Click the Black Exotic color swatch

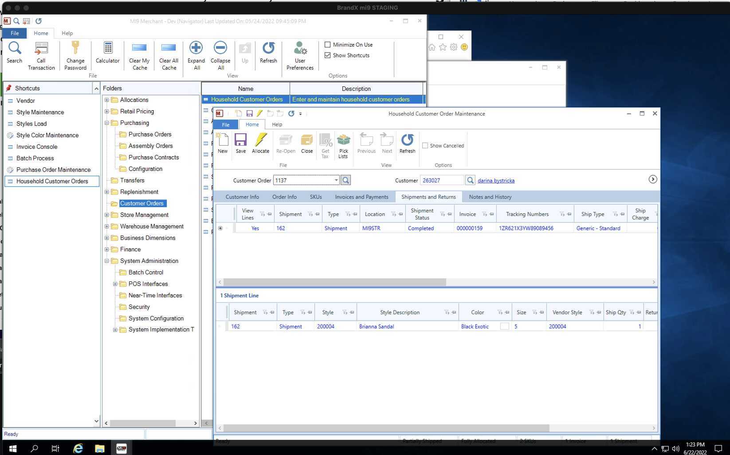click(504, 326)
